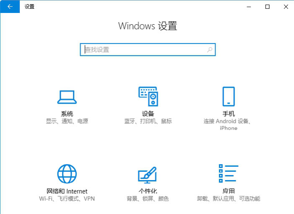Image resolution: width=294 pixels, height=214 pixels.
Task: Click the Wi-Fi、飞行模式、VPN description
Action: click(x=67, y=199)
